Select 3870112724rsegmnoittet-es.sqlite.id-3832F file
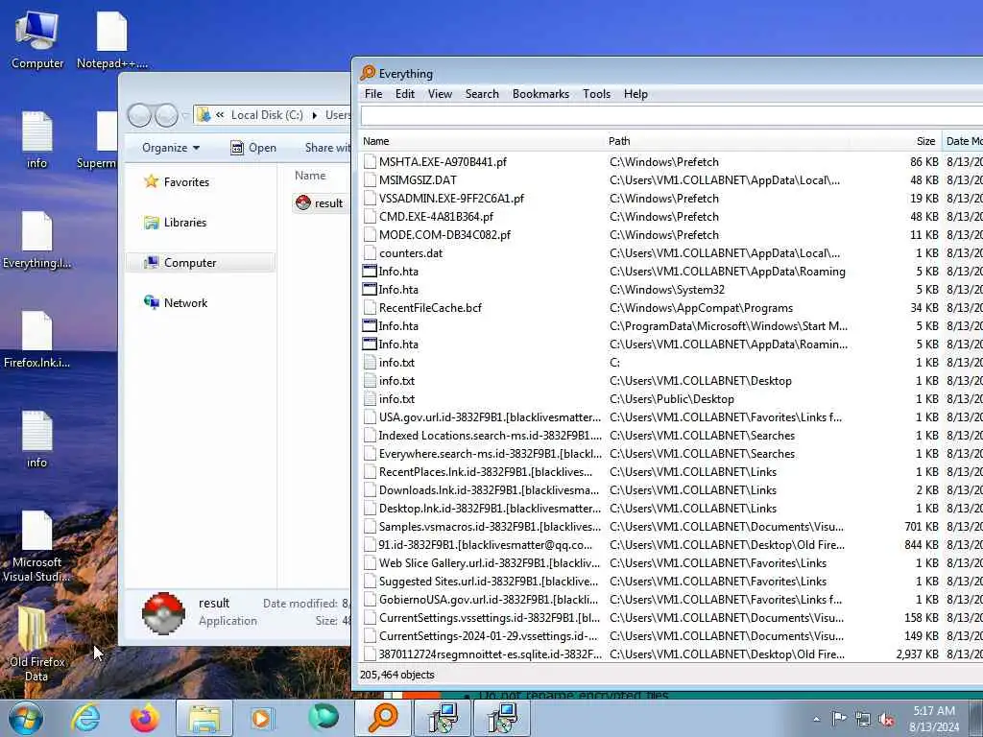983x737 pixels. (x=490, y=654)
